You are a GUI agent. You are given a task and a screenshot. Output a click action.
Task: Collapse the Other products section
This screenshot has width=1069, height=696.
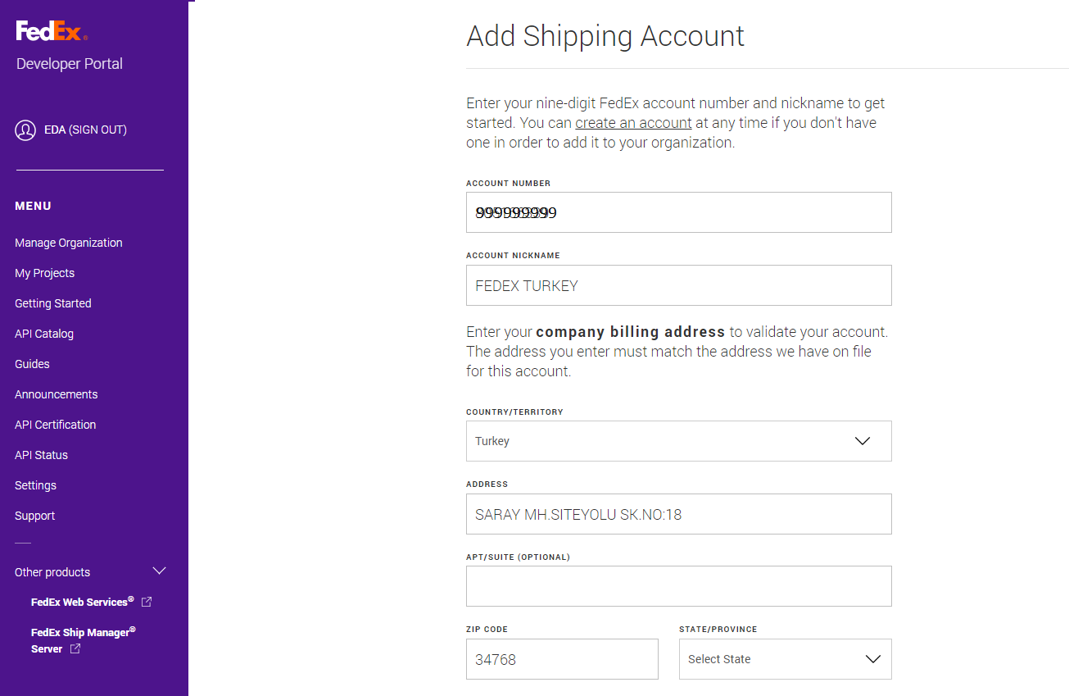(x=160, y=571)
